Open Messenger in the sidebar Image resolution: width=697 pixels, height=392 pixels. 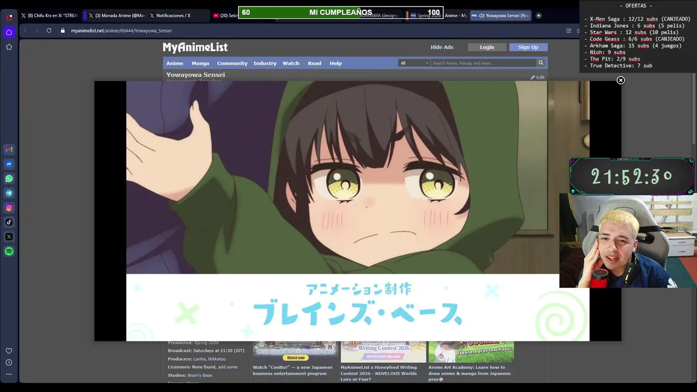[9, 164]
